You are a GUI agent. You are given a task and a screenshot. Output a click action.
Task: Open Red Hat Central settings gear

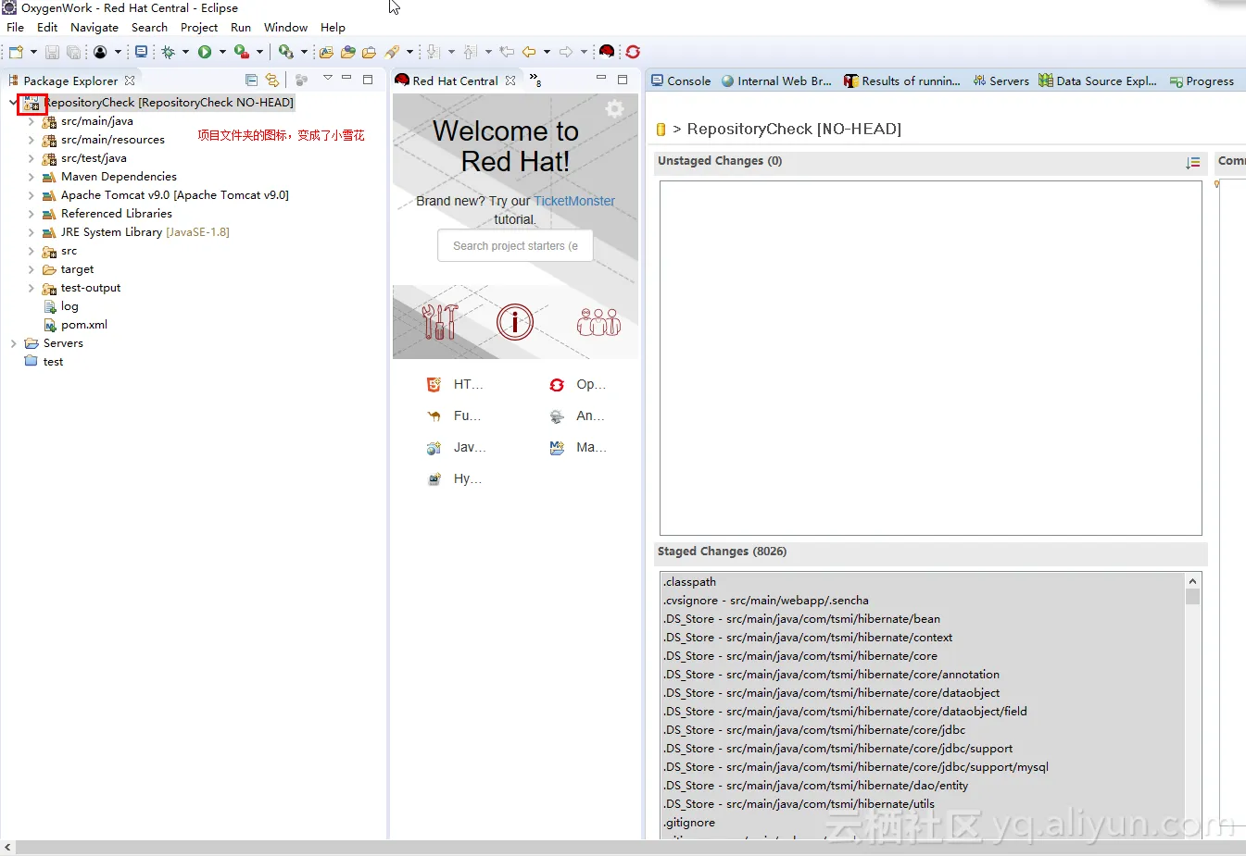(614, 109)
